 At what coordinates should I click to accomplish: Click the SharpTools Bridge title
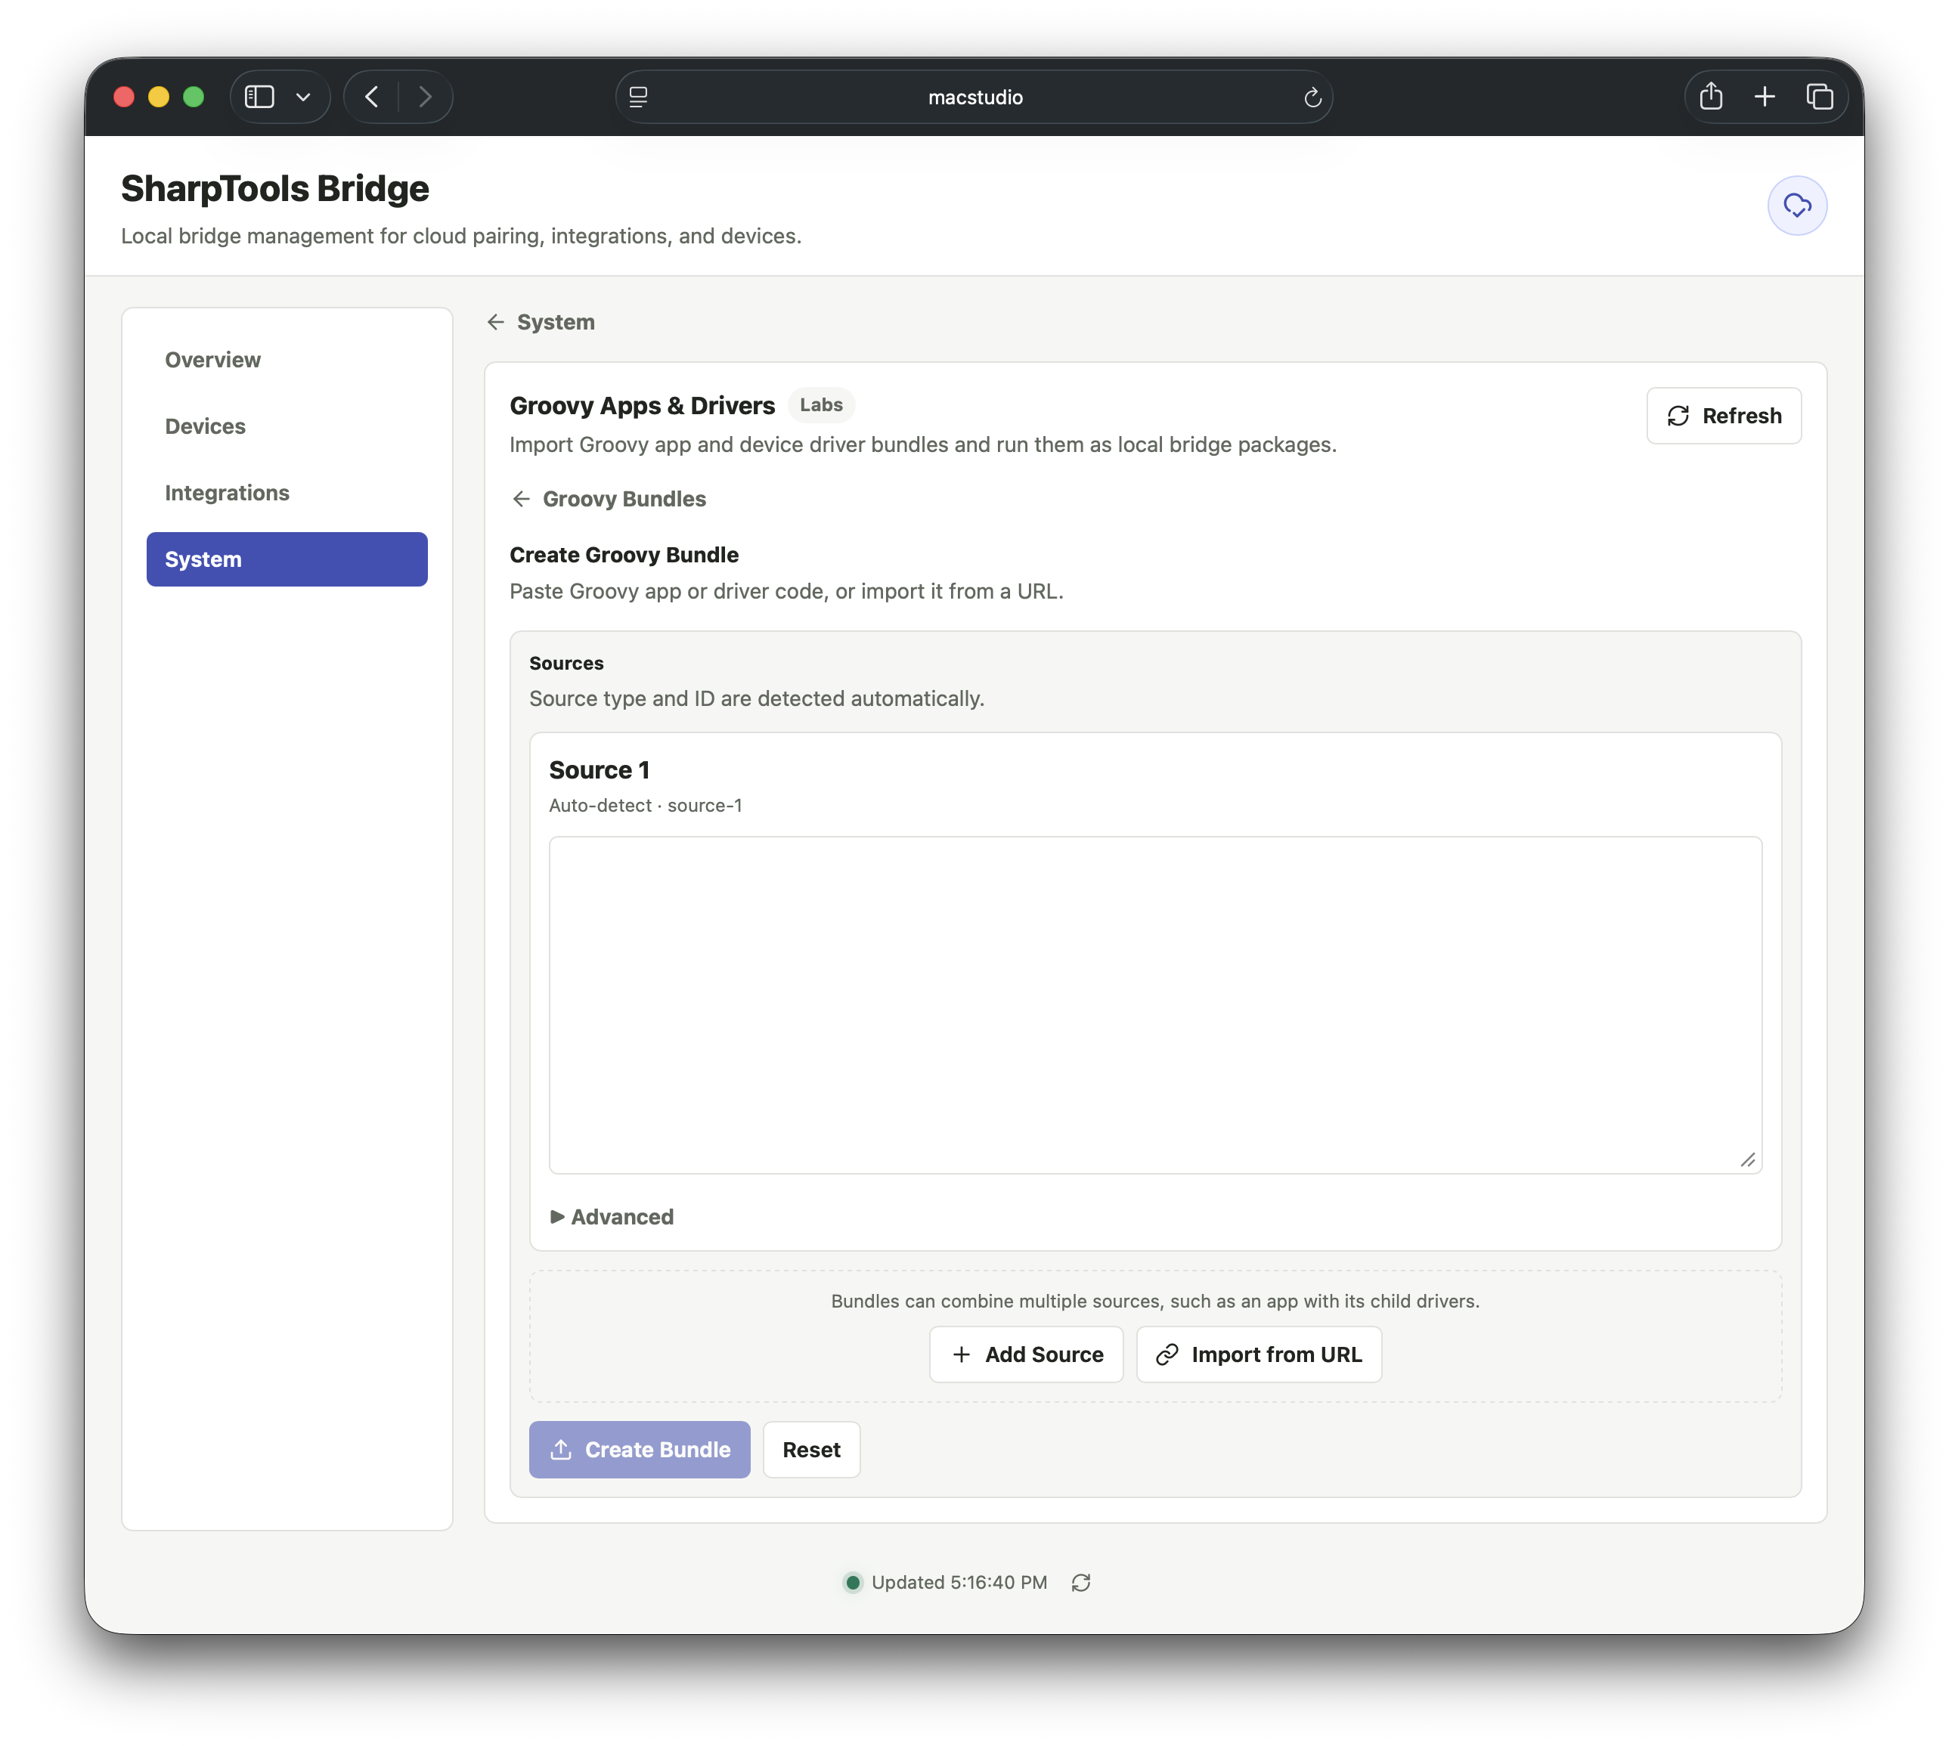tap(274, 188)
